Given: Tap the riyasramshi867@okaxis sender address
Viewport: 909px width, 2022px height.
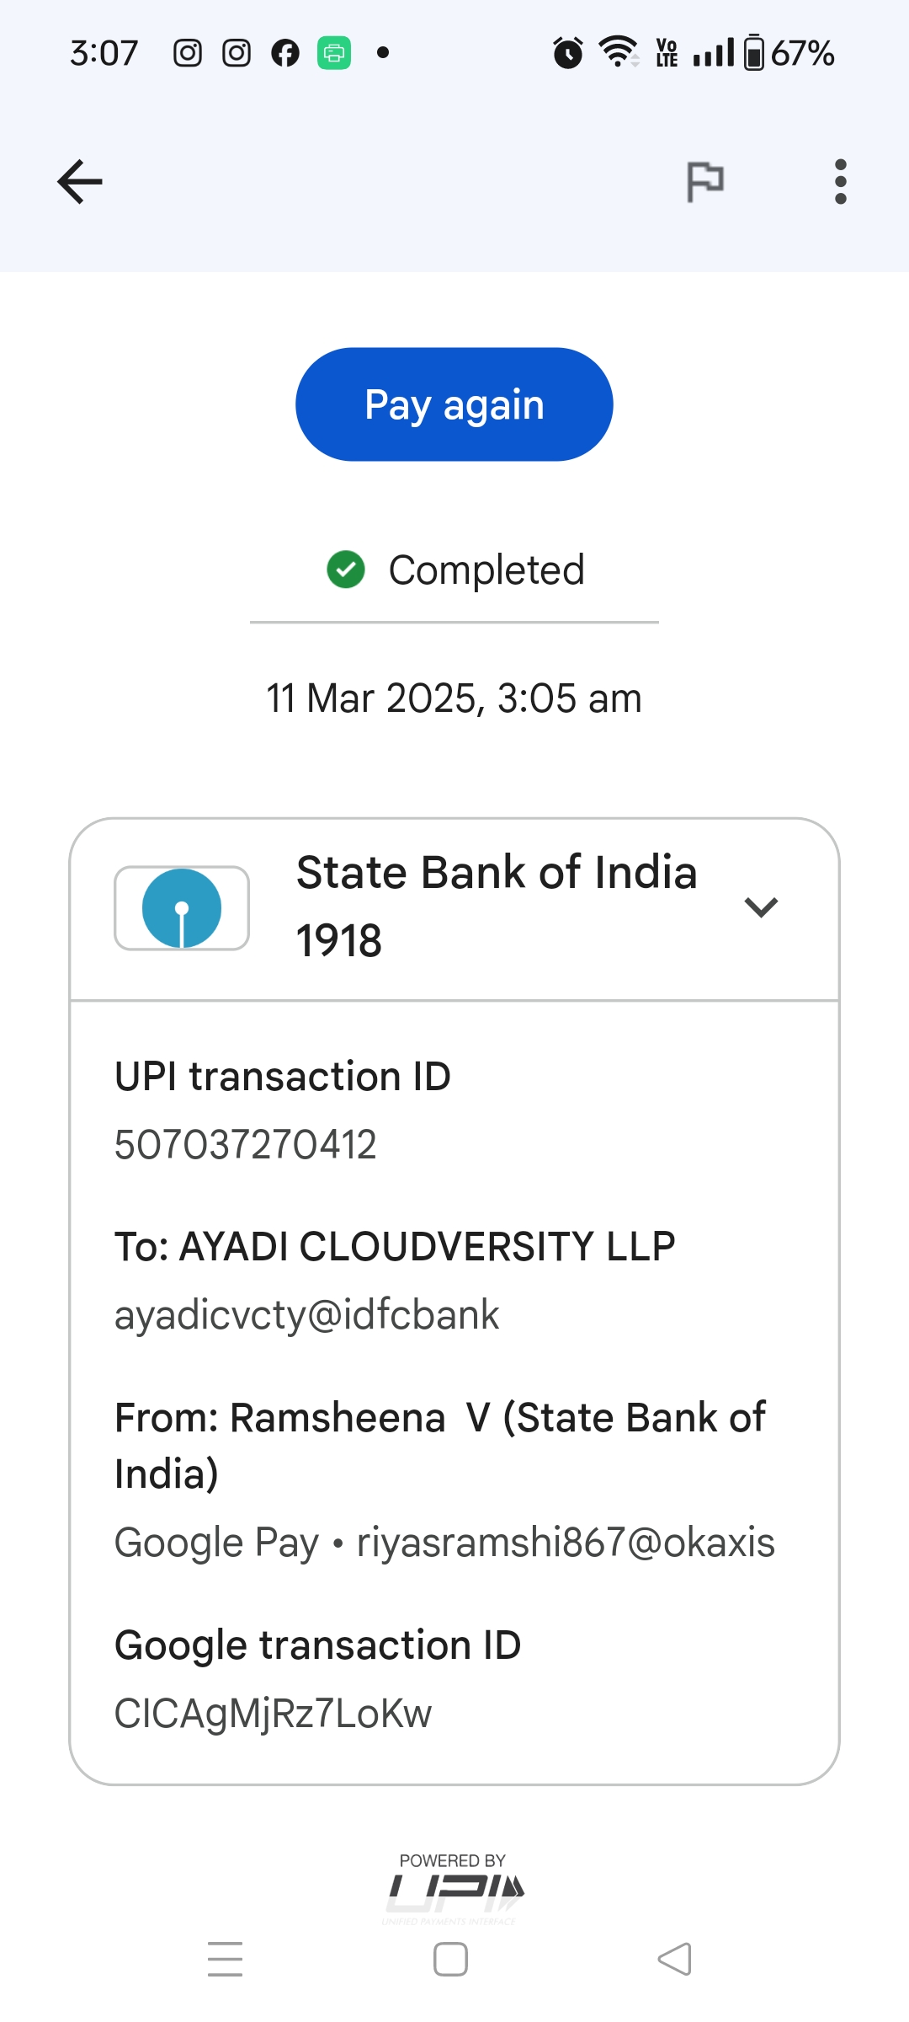Looking at the screenshot, I should click(x=566, y=1543).
